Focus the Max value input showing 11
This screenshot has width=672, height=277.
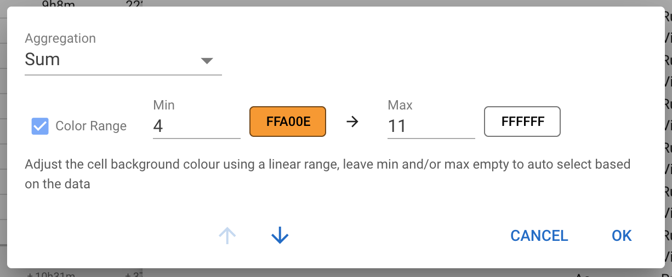pyautogui.click(x=430, y=126)
